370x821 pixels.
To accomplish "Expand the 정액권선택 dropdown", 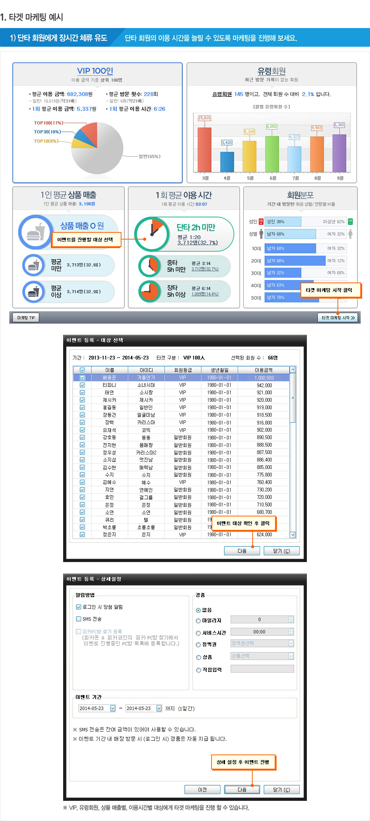I will pyautogui.click(x=291, y=643).
